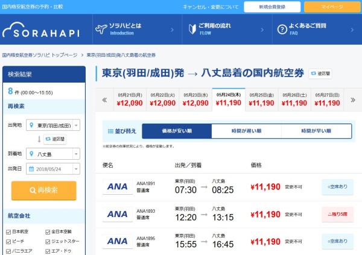Click 空席あり button for ANA1895
The image size is (362, 255).
(337, 241)
